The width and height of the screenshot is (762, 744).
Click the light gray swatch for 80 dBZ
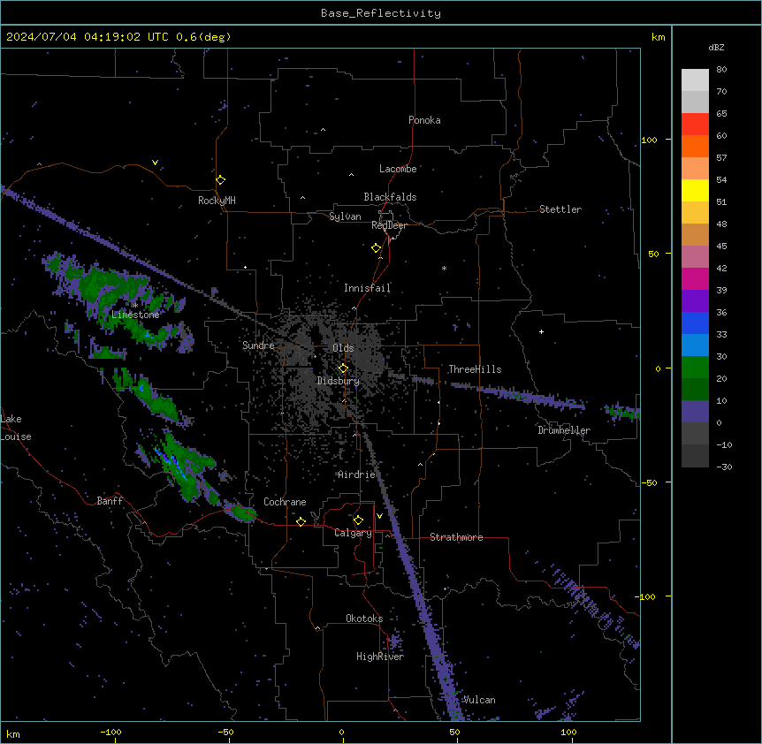695,80
